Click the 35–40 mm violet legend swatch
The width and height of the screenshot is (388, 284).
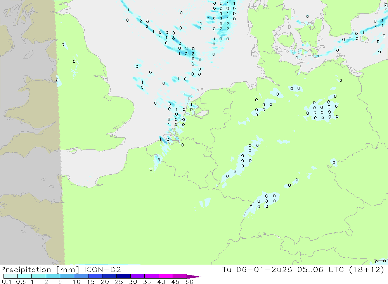point(152,276)
